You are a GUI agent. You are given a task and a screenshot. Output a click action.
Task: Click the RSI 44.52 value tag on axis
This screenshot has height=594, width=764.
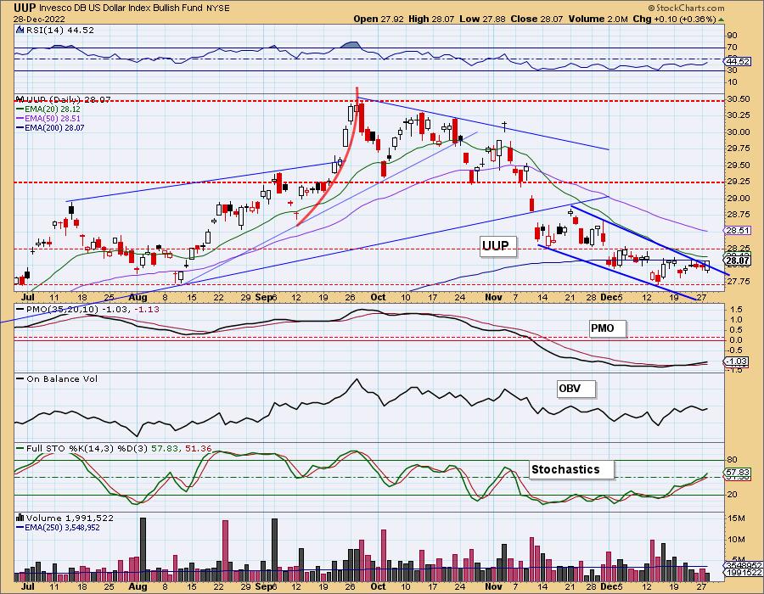(x=737, y=61)
